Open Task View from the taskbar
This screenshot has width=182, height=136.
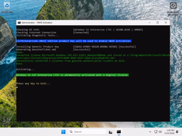point(111,132)
